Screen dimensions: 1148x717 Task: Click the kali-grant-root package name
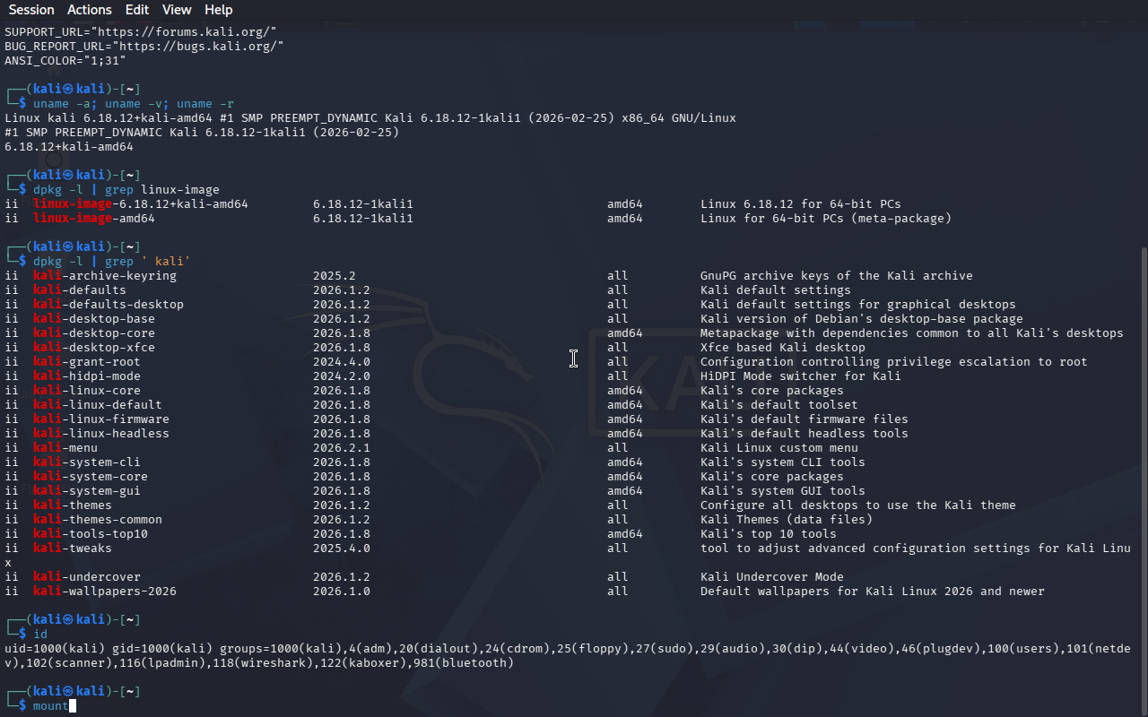pos(86,361)
